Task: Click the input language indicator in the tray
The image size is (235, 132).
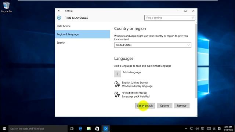Action: pos(214,129)
